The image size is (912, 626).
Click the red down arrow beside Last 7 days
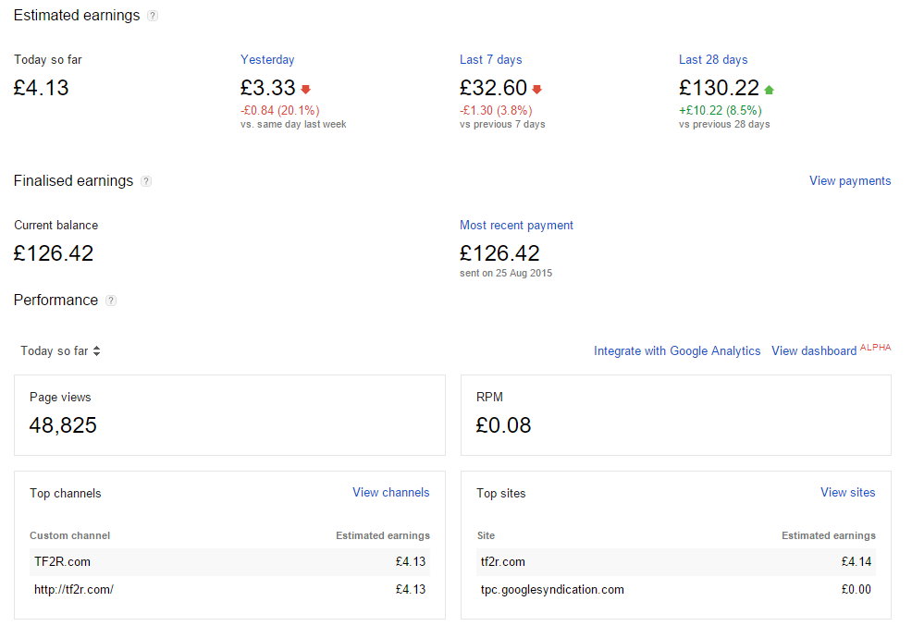(537, 90)
